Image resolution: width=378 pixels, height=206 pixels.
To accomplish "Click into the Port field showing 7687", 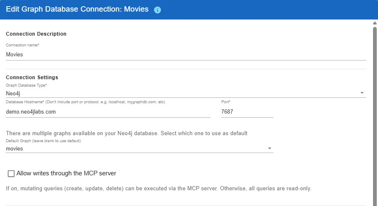I will (247, 111).
